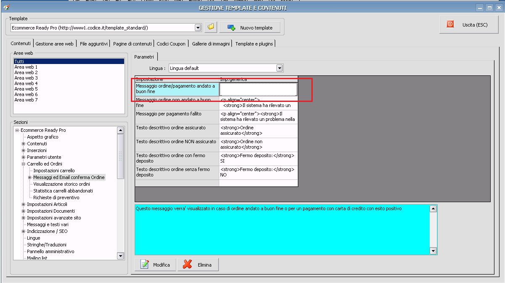Open the File aggiuntivi tab

[x=93, y=43]
